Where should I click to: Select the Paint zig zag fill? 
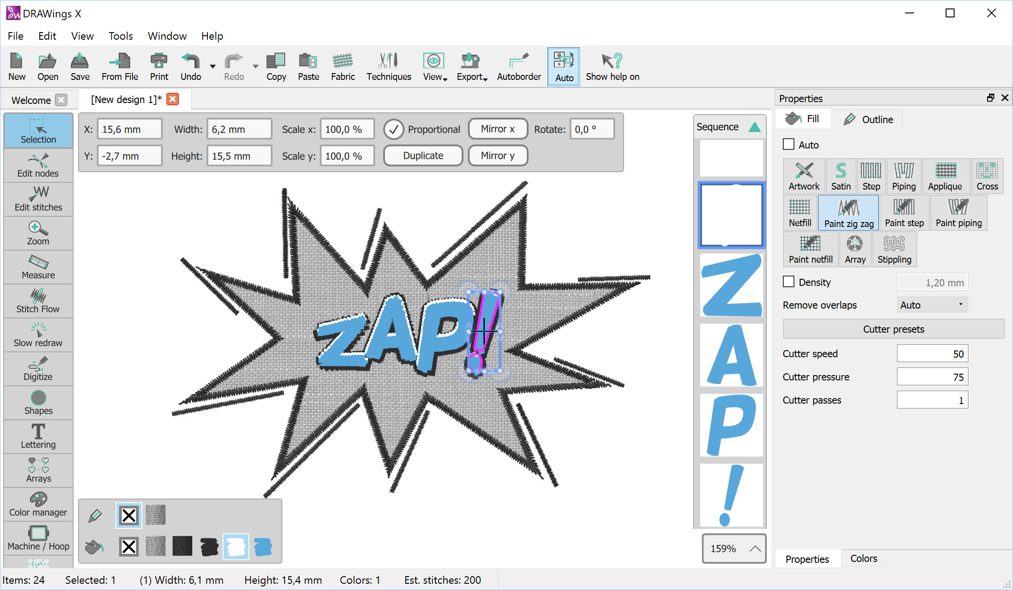click(848, 213)
